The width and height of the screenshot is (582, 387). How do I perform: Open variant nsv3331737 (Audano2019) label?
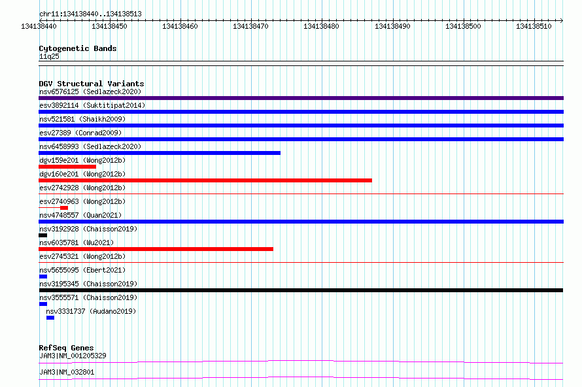91,311
